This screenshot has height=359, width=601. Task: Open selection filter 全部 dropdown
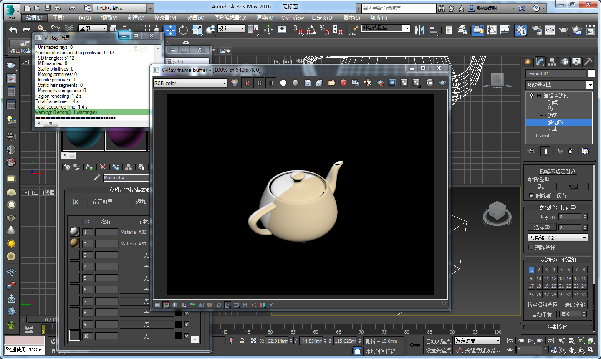point(93,28)
